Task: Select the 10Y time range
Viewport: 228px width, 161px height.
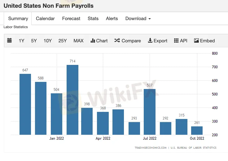Action: [x=48, y=41]
